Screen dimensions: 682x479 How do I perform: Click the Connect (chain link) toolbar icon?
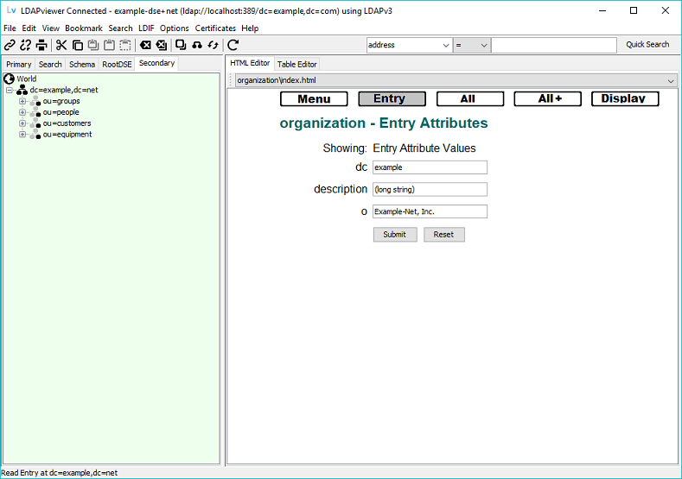(10, 45)
